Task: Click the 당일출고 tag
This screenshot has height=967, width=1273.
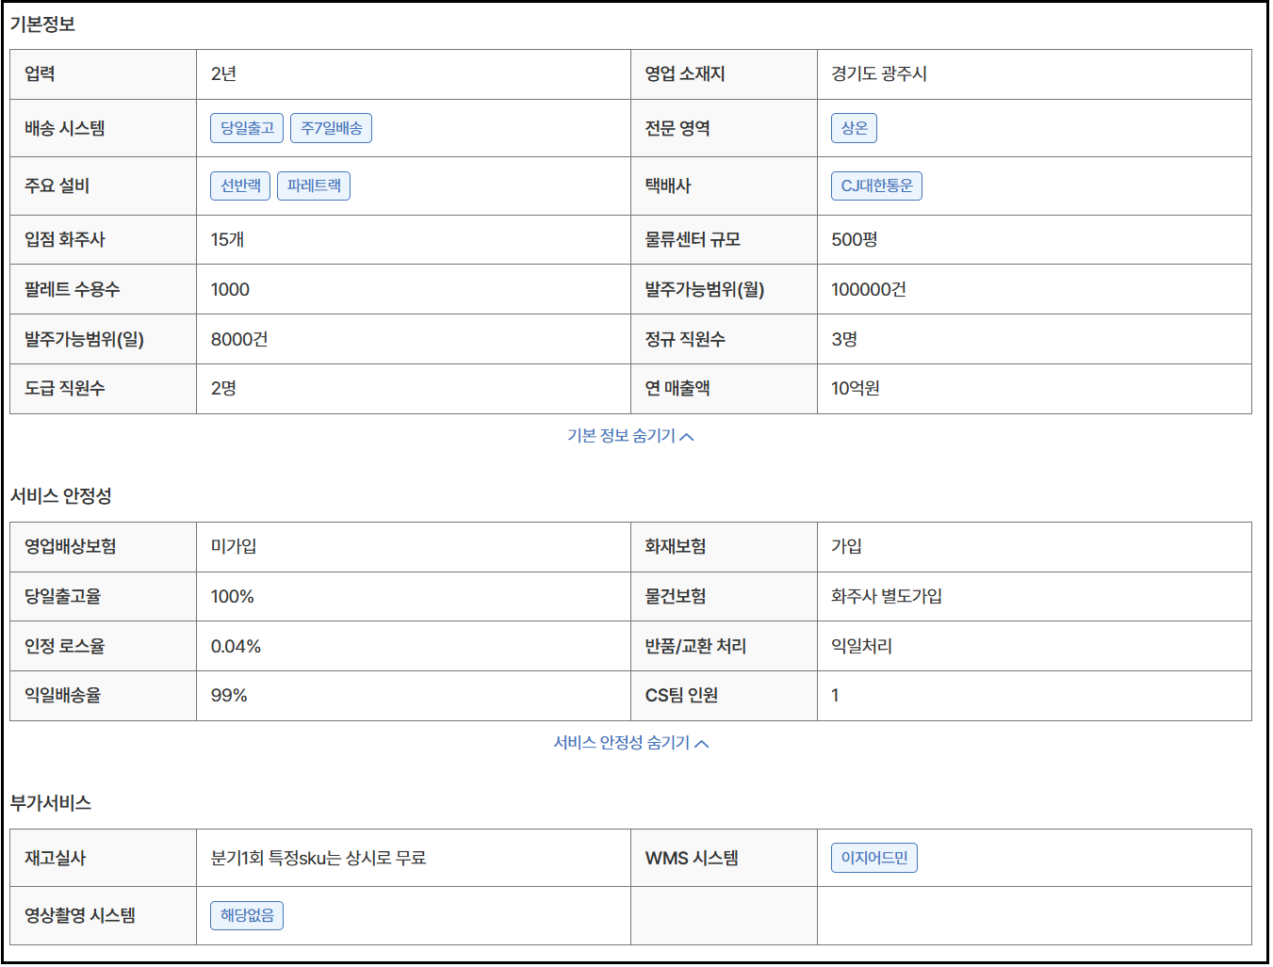Action: [x=247, y=128]
